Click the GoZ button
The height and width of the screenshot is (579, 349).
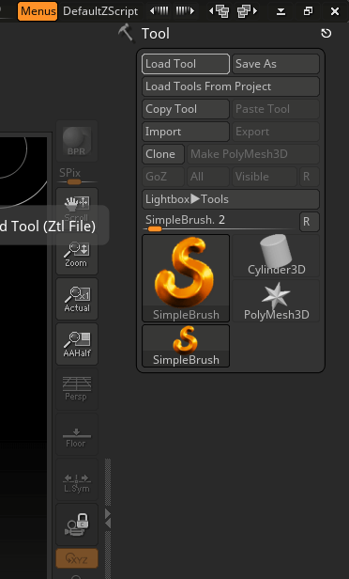(x=163, y=177)
